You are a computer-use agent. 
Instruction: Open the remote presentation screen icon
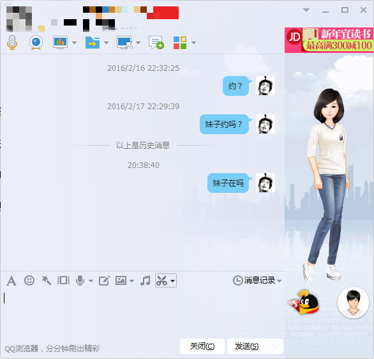[60, 43]
